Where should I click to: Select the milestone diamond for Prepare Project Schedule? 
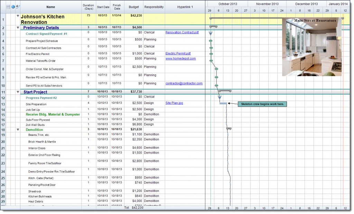tap(211, 40)
